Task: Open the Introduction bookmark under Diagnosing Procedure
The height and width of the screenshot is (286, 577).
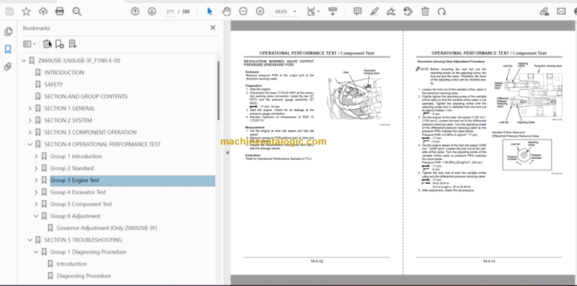Action: 72,263
